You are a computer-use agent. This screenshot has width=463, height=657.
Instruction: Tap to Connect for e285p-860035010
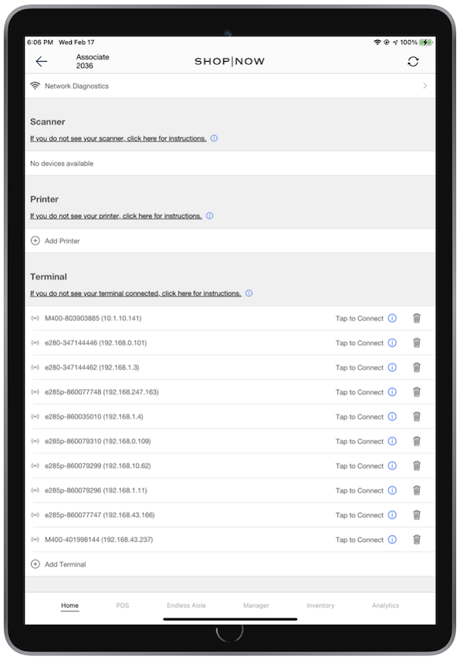click(x=359, y=416)
